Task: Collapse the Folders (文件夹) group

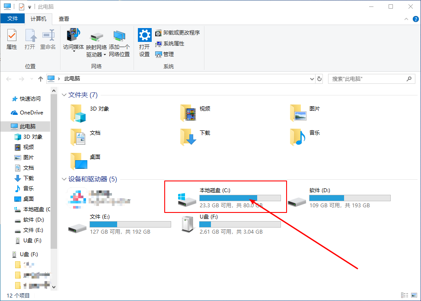Action: click(64, 95)
